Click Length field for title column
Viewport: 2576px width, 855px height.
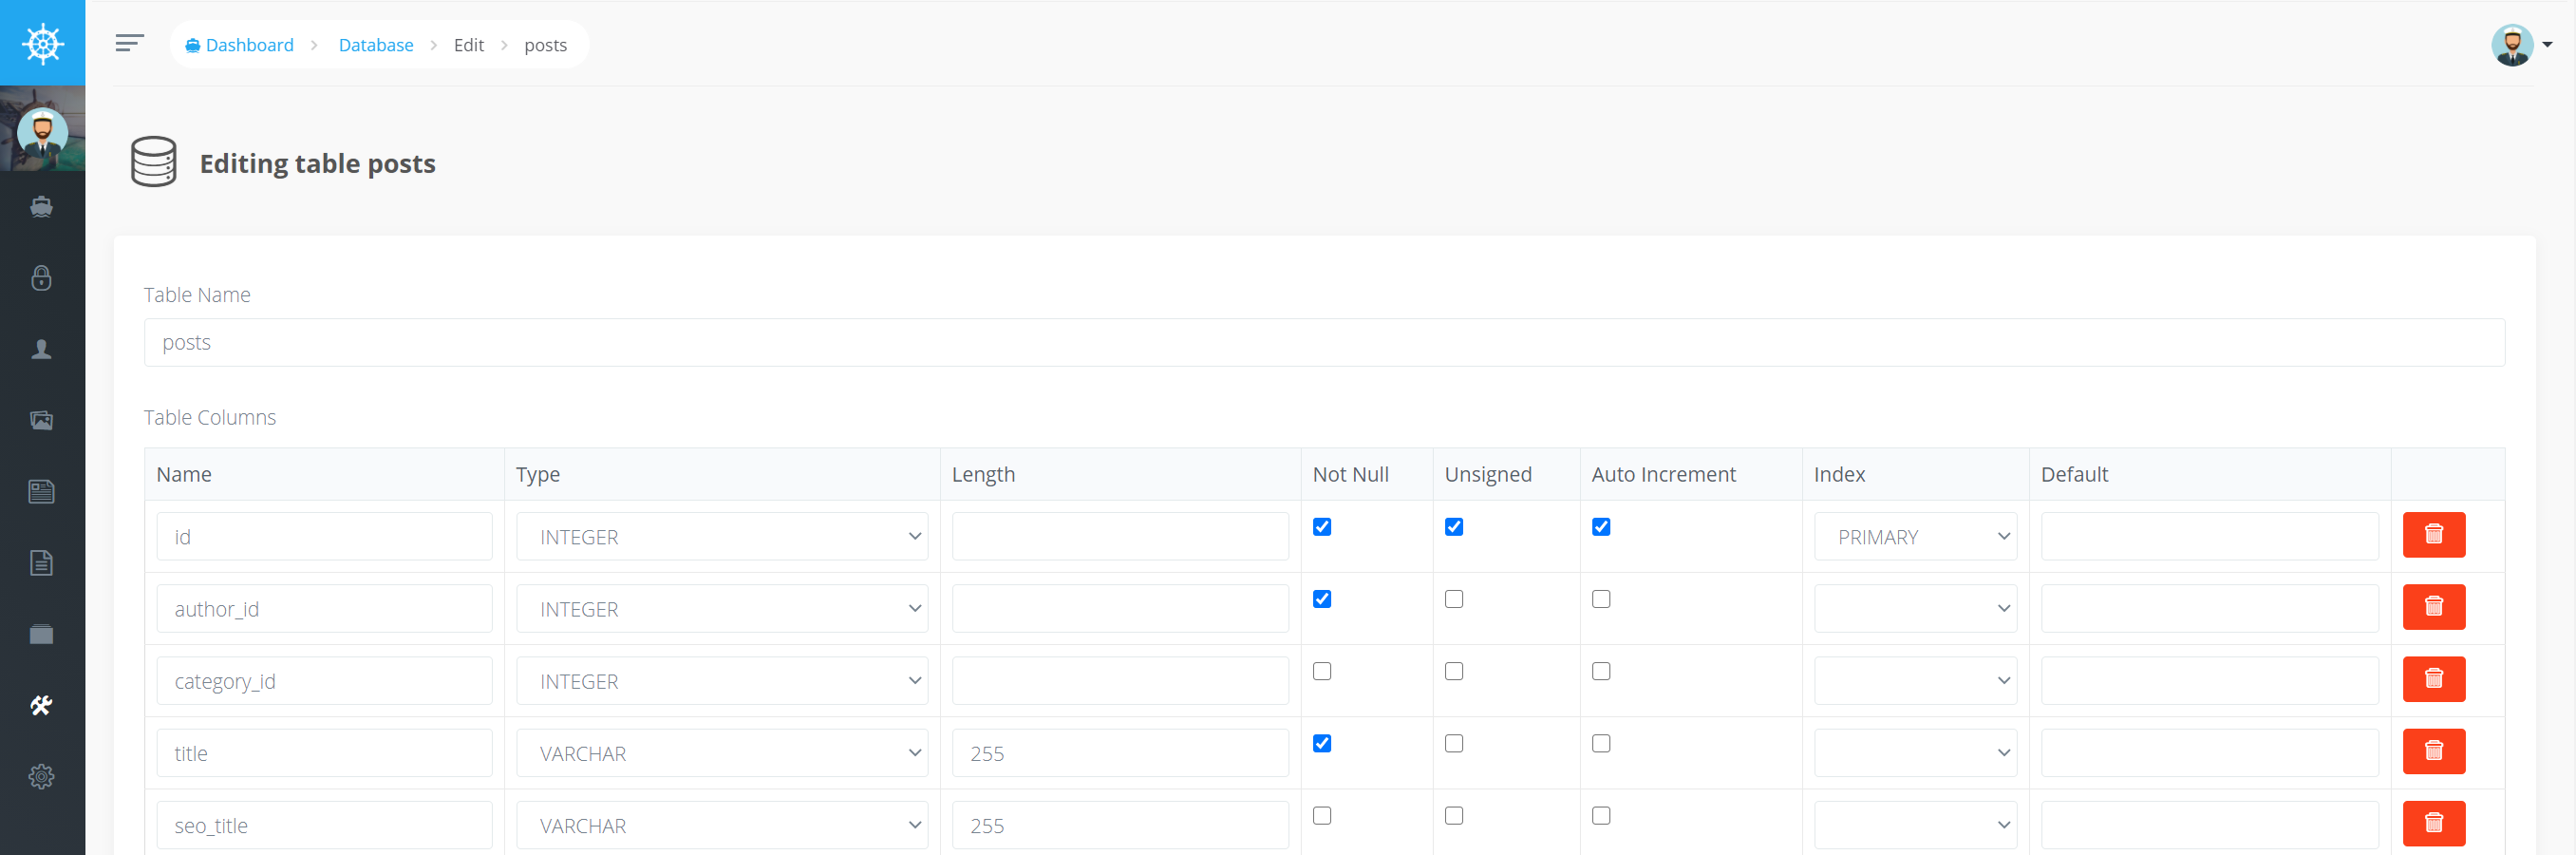pyautogui.click(x=1120, y=753)
